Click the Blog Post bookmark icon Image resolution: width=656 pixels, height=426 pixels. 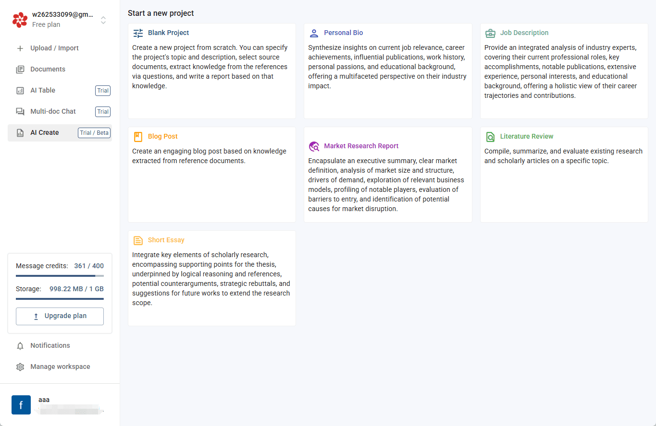tap(138, 137)
